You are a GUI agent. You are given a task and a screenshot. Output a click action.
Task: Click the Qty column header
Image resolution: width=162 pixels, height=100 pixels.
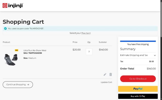pyautogui.click(x=89, y=42)
